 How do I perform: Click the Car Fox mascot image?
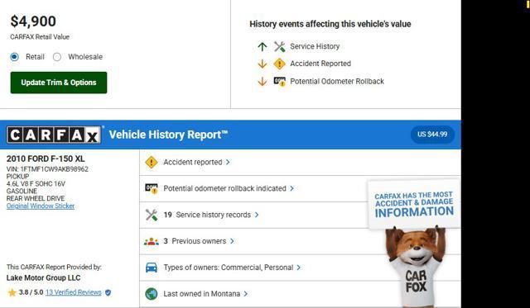pos(416,266)
